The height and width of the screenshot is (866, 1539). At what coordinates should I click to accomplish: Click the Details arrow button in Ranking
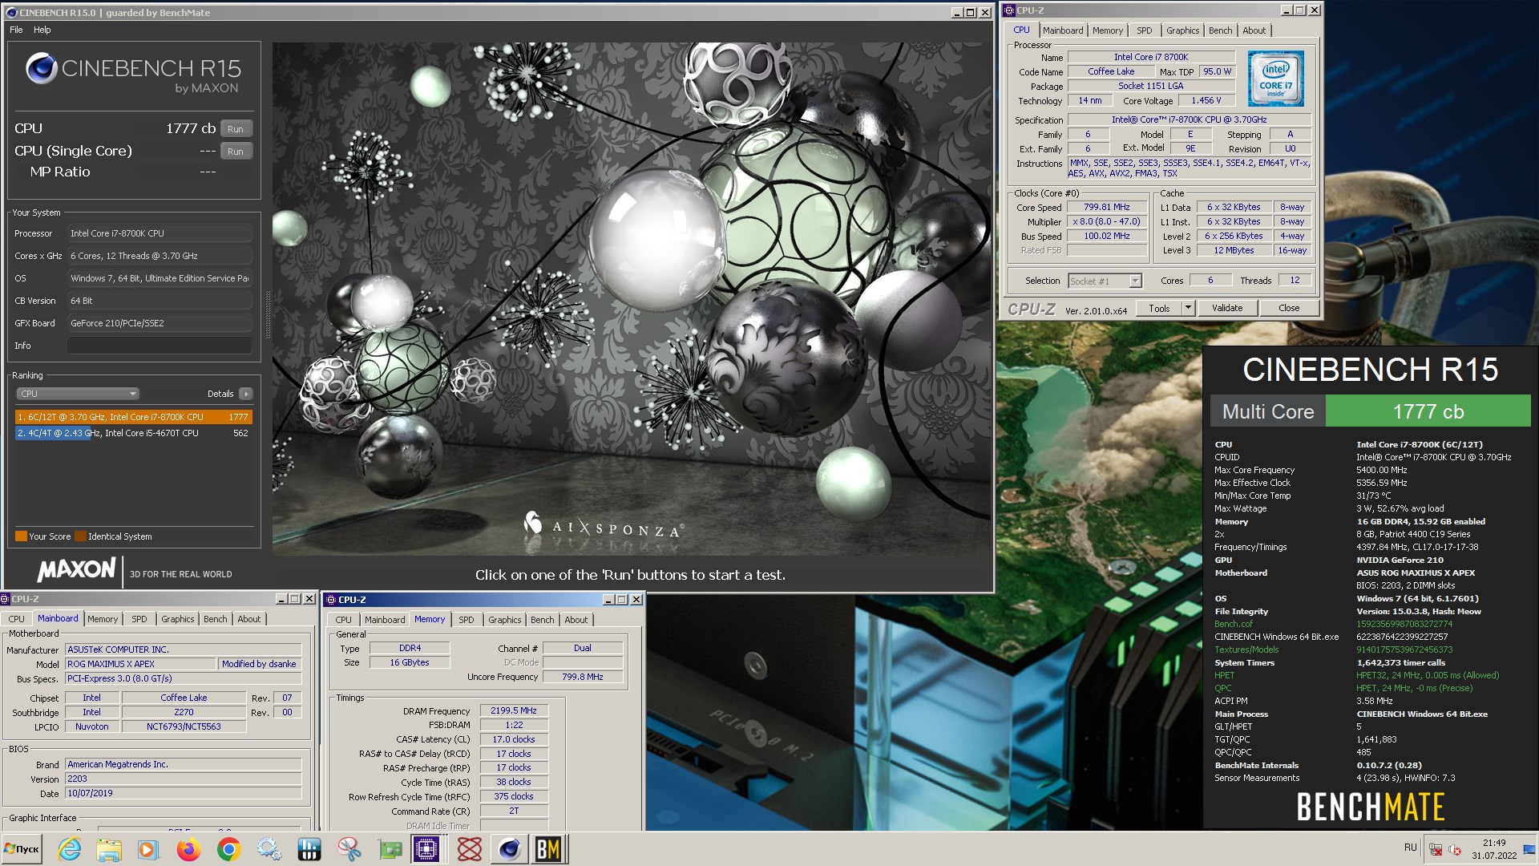tap(246, 394)
